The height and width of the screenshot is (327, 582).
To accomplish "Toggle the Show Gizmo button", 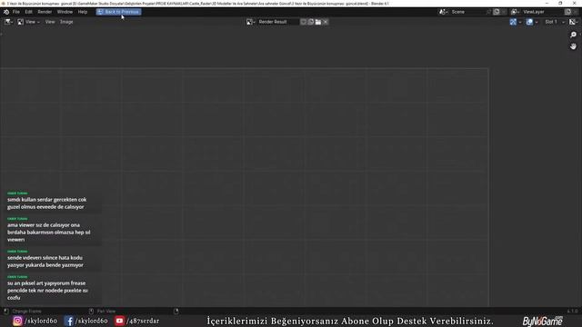I will [513, 22].
